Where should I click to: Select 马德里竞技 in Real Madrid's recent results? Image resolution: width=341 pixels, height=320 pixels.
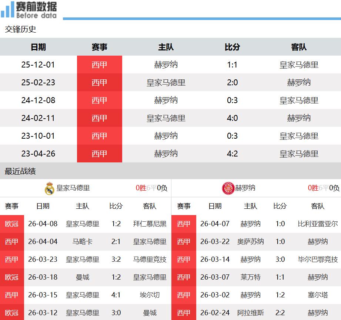(150, 260)
